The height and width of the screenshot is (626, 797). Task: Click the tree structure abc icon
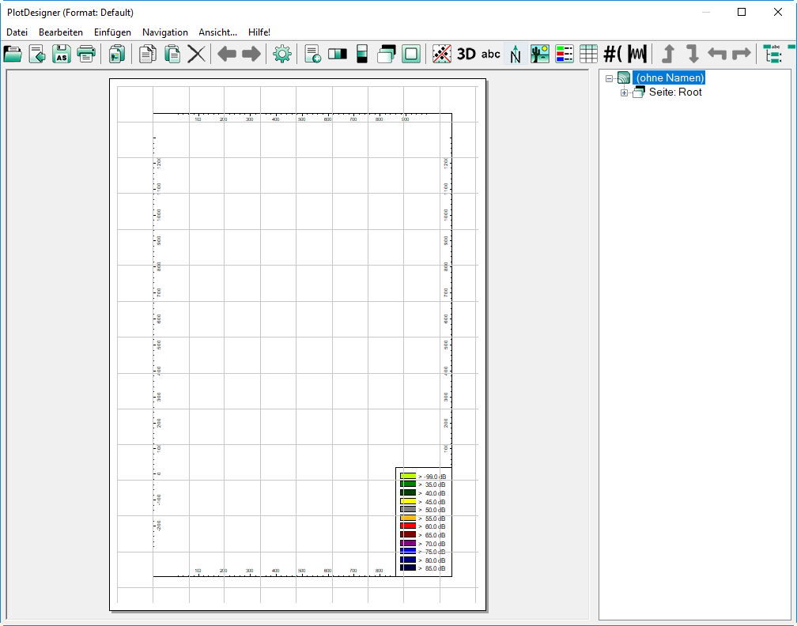[x=772, y=54]
